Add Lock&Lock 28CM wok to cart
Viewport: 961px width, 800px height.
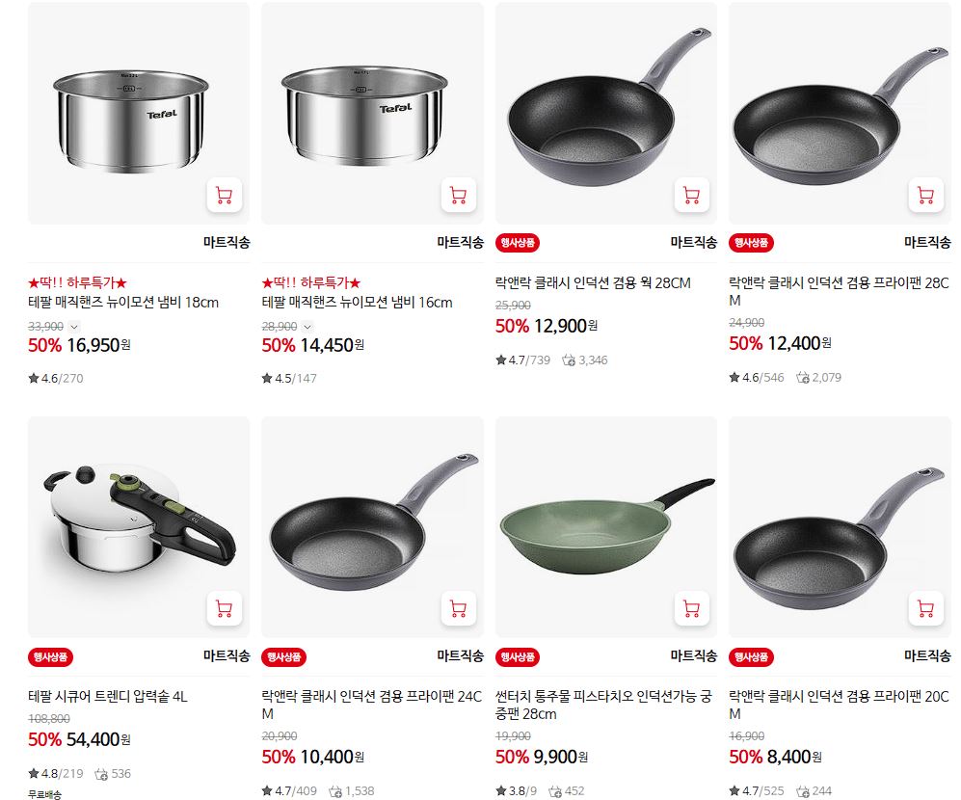[692, 195]
